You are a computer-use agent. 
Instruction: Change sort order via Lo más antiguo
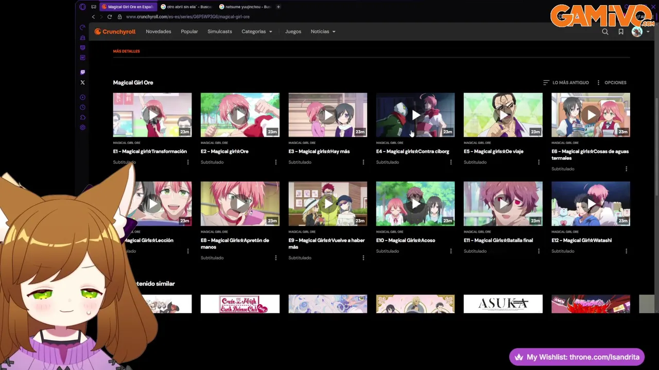point(566,83)
